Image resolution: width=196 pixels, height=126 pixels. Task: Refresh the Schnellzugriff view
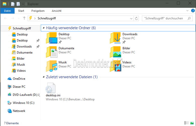point(136,19)
